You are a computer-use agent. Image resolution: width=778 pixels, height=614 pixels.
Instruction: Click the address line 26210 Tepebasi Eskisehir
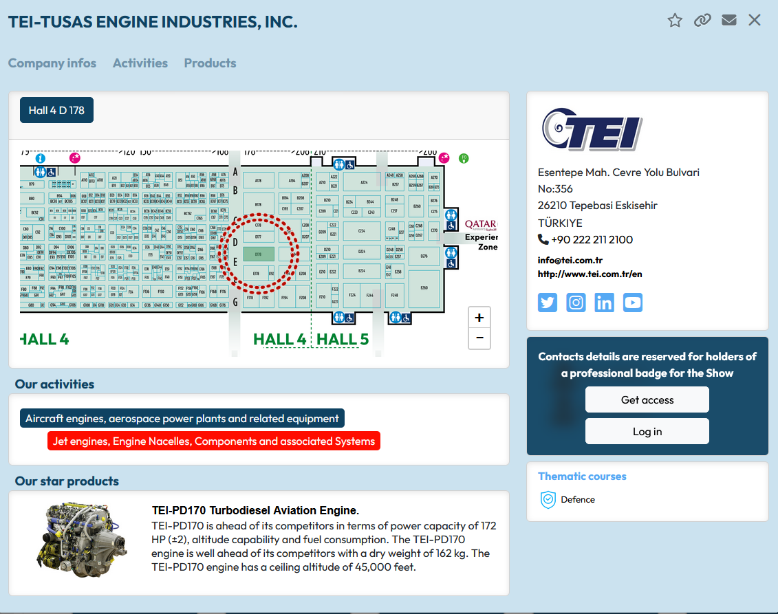[597, 206]
